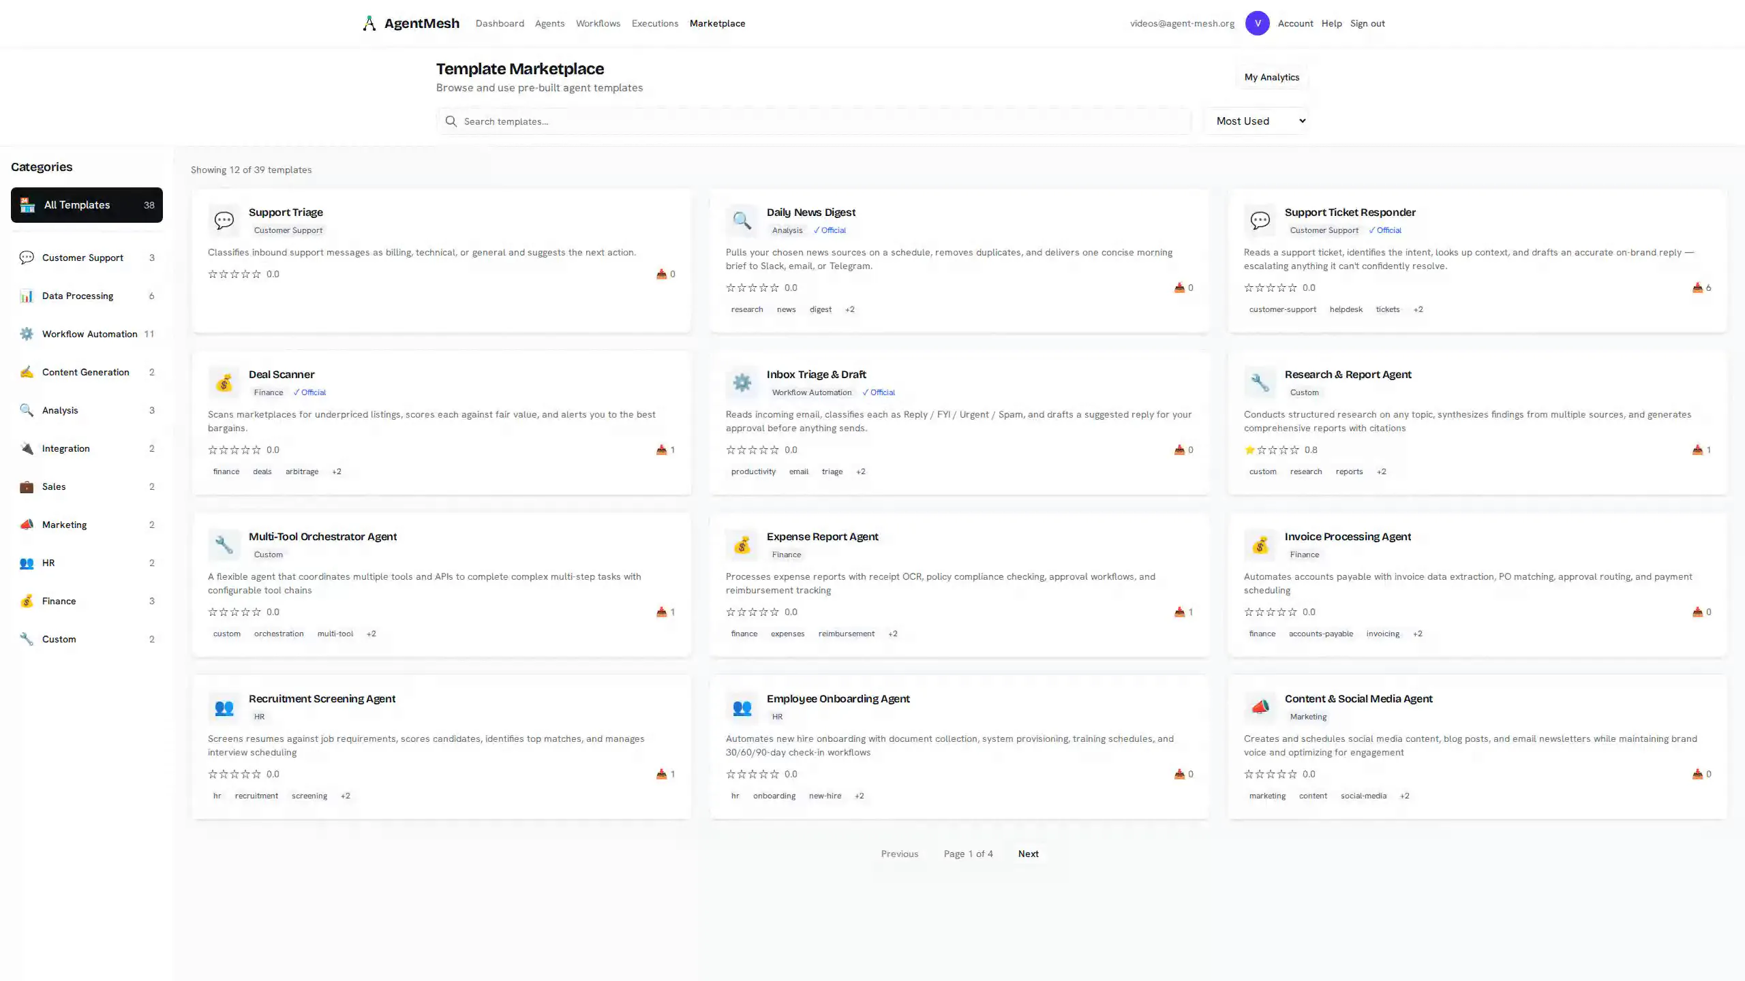1745x981 pixels.
Task: Click the Content & Social Media Agent megaphone icon
Action: [1260, 707]
